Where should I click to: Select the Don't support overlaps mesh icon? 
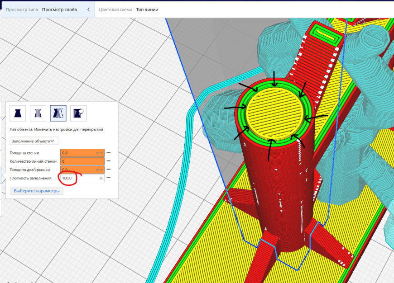[78, 113]
